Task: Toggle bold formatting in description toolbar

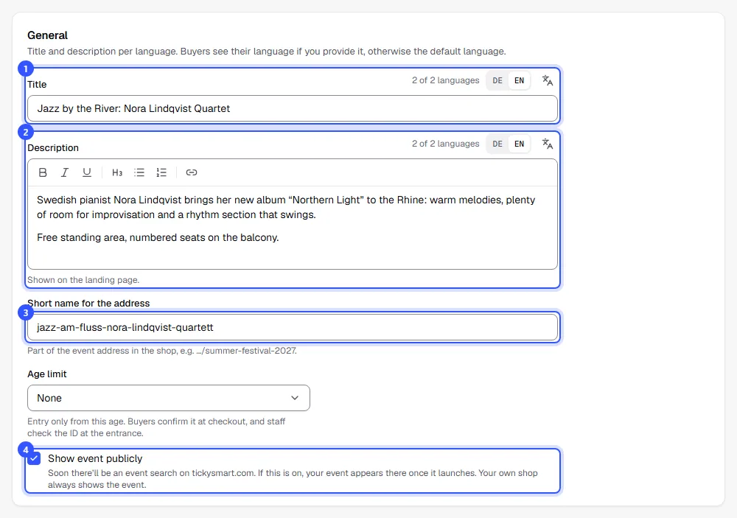Action: pos(43,172)
